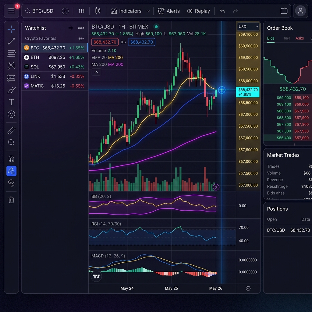
Task: Click the red sell price $68,432.70 button
Action: click(x=105, y=42)
